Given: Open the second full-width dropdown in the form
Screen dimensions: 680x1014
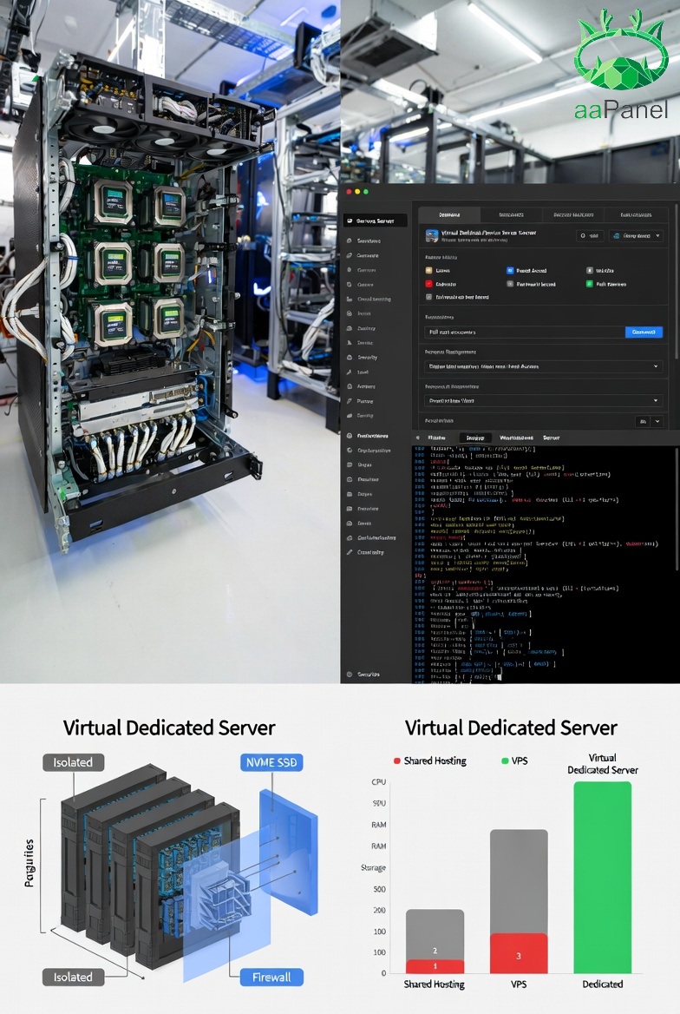Looking at the screenshot, I should click(543, 401).
